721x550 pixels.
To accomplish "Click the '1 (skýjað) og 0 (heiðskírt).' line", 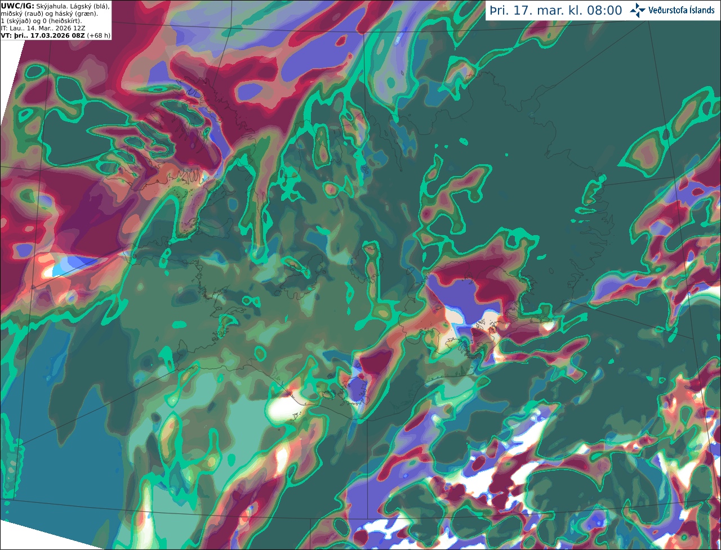I will click(41, 21).
